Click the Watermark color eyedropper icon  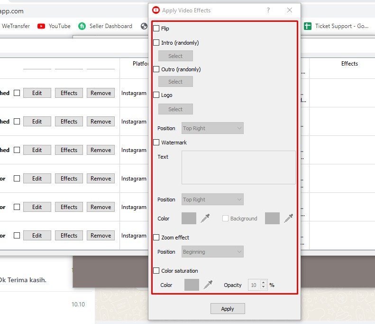(x=205, y=218)
